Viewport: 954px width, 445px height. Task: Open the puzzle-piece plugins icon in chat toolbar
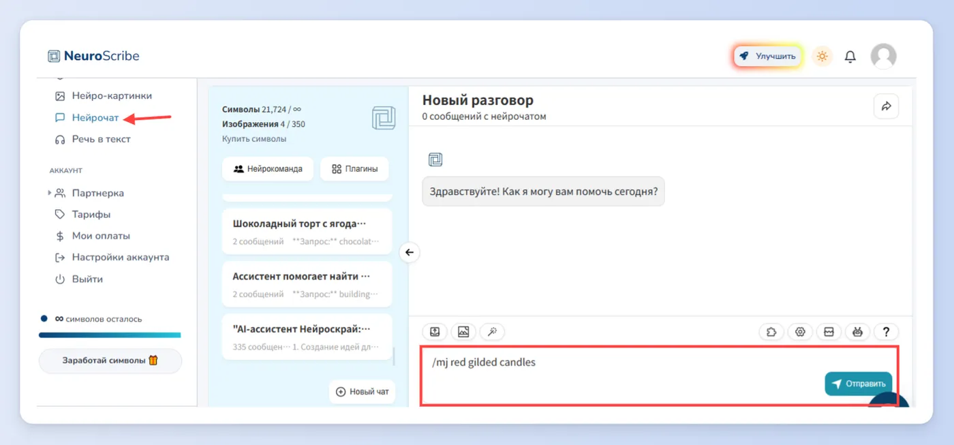click(771, 332)
